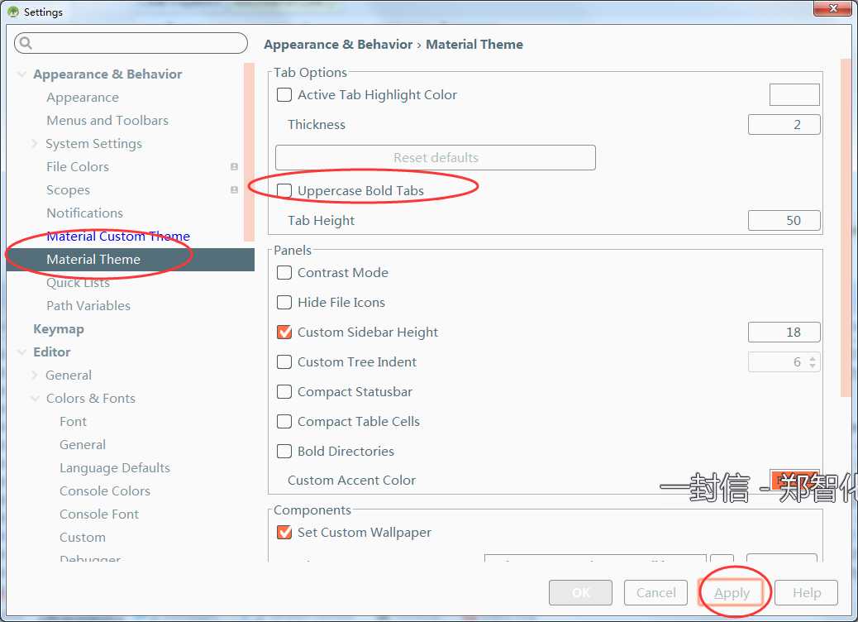Select Material Custom Theme entry

click(x=118, y=236)
